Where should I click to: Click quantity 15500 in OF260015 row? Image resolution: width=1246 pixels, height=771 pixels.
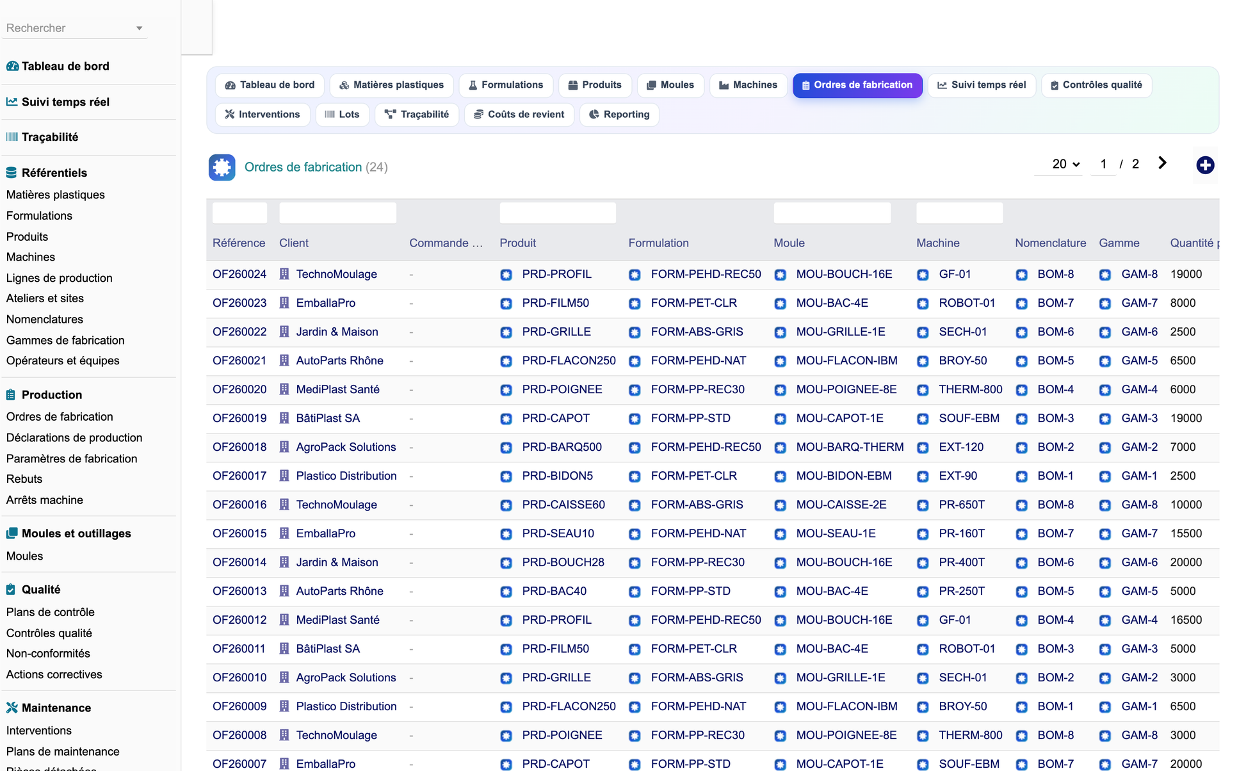[1186, 533]
